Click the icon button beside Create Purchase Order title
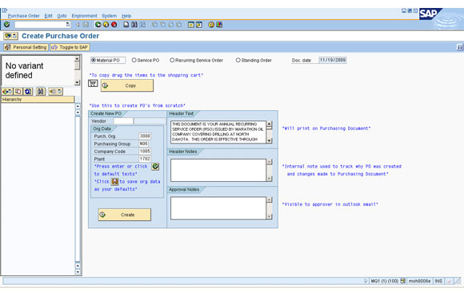 tap(10, 36)
